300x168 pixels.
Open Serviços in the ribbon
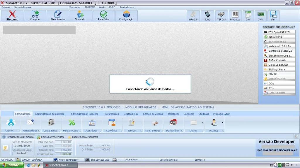point(132,122)
